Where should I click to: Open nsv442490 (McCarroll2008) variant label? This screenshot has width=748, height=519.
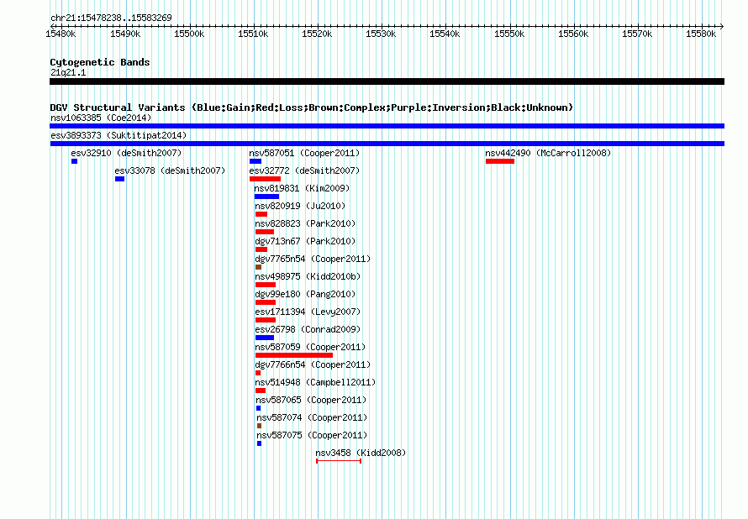coord(548,153)
